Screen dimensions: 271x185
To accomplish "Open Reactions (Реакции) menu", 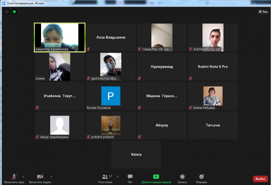I will point(201,178).
